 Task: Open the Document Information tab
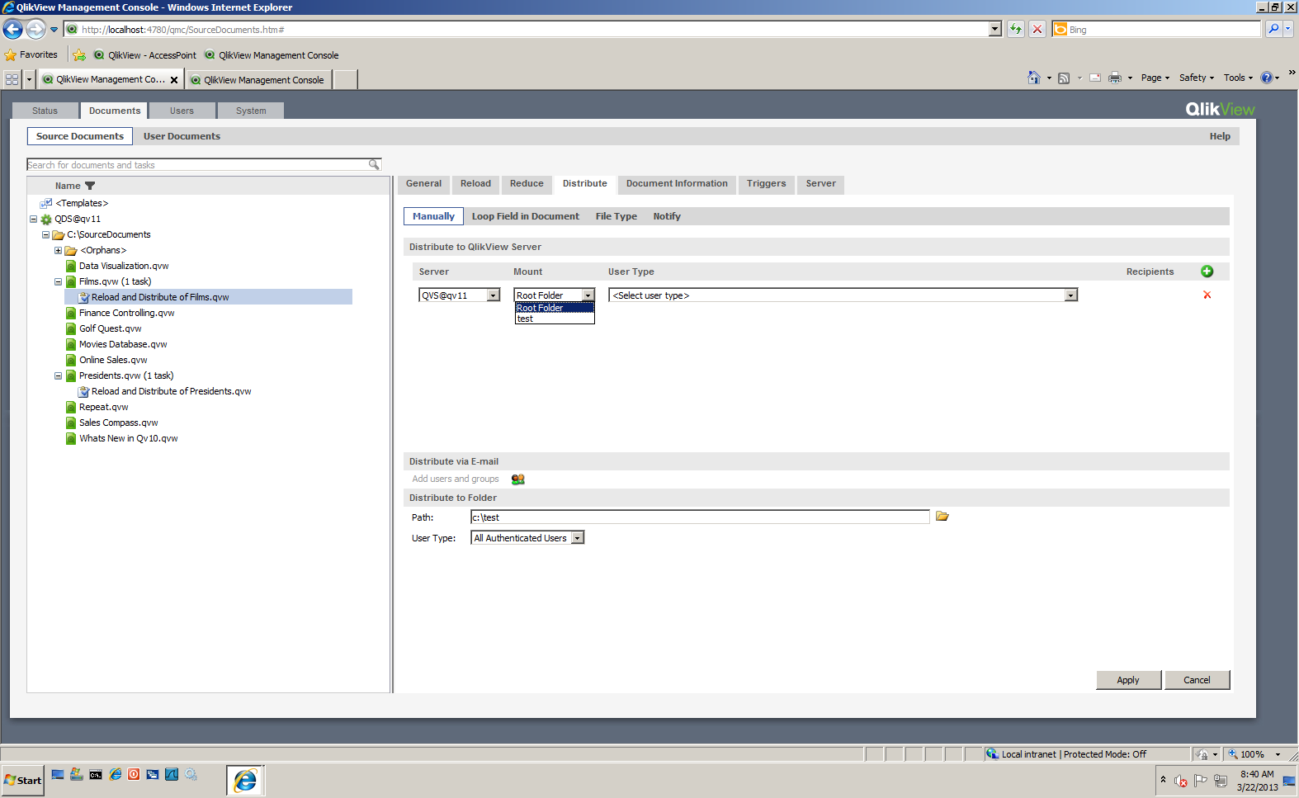pos(677,184)
